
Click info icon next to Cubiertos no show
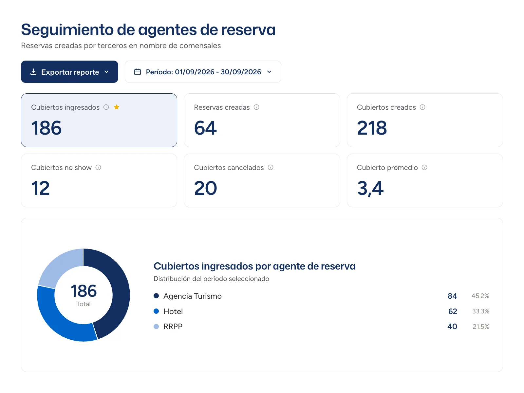point(98,167)
